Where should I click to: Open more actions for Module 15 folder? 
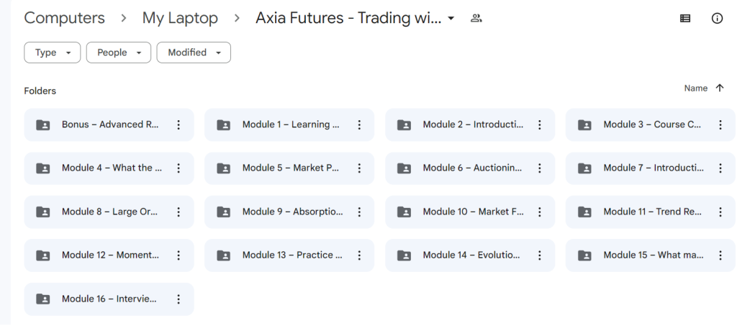tap(720, 255)
